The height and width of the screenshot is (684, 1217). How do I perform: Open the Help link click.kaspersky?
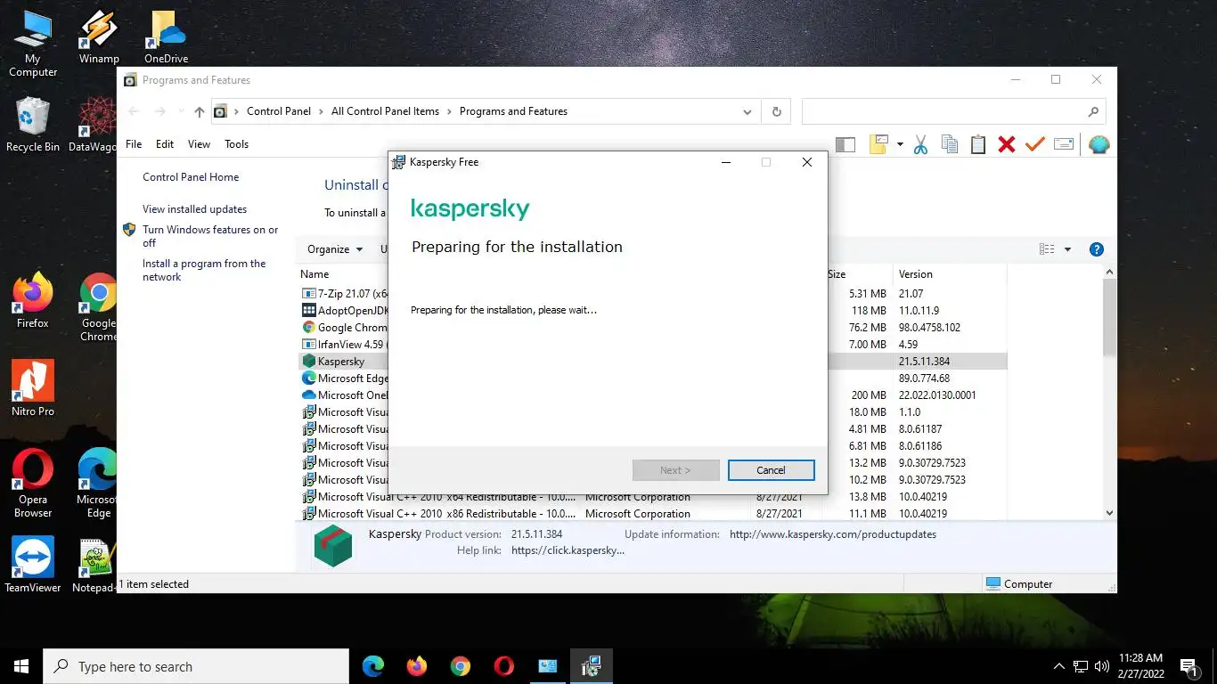[568, 550]
